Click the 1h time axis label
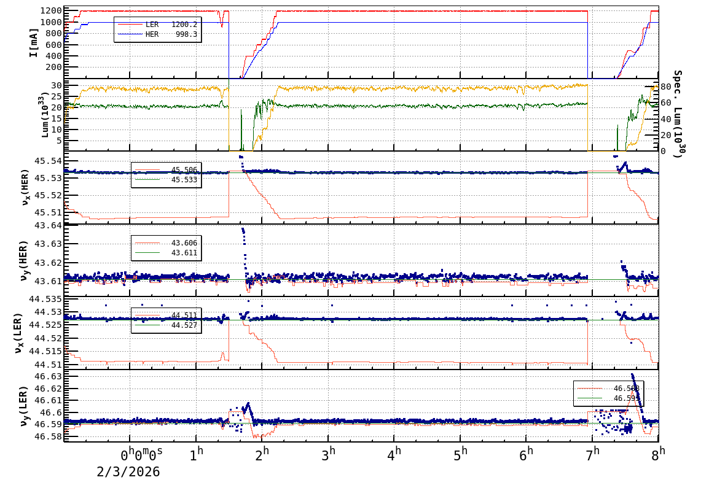The width and height of the screenshot is (709, 480). [x=196, y=454]
